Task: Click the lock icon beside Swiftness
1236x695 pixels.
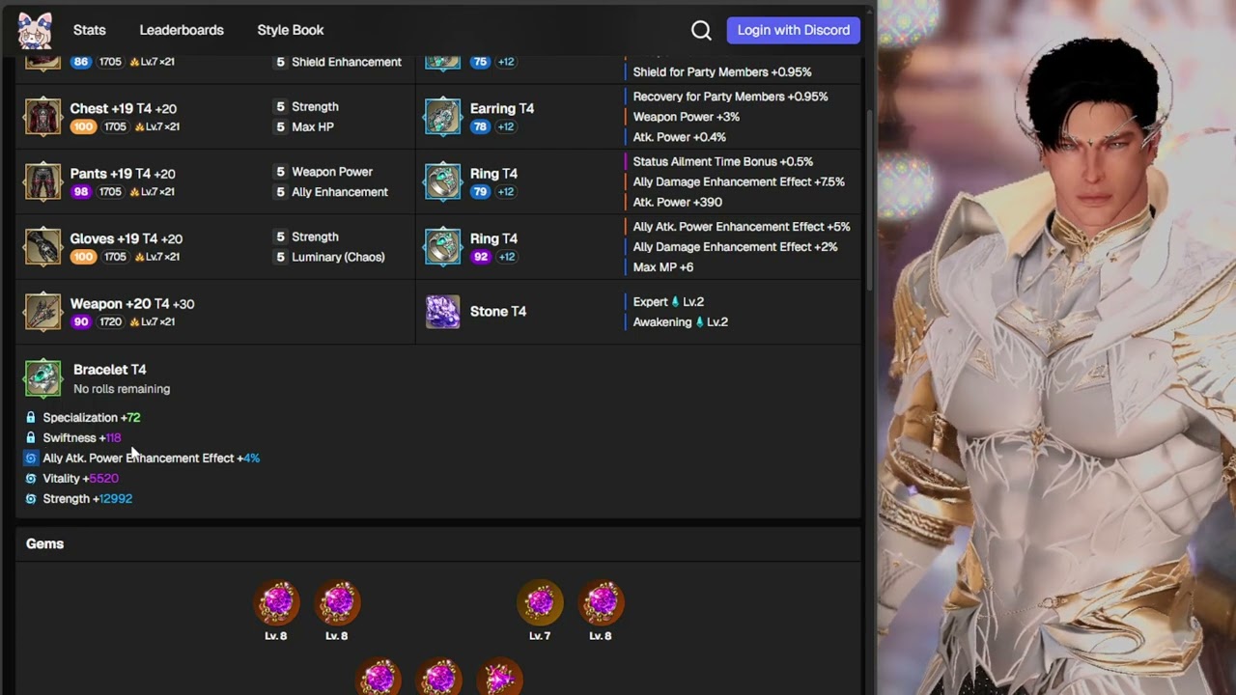Action: [31, 438]
